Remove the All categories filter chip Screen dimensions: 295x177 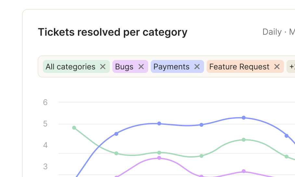pos(103,66)
